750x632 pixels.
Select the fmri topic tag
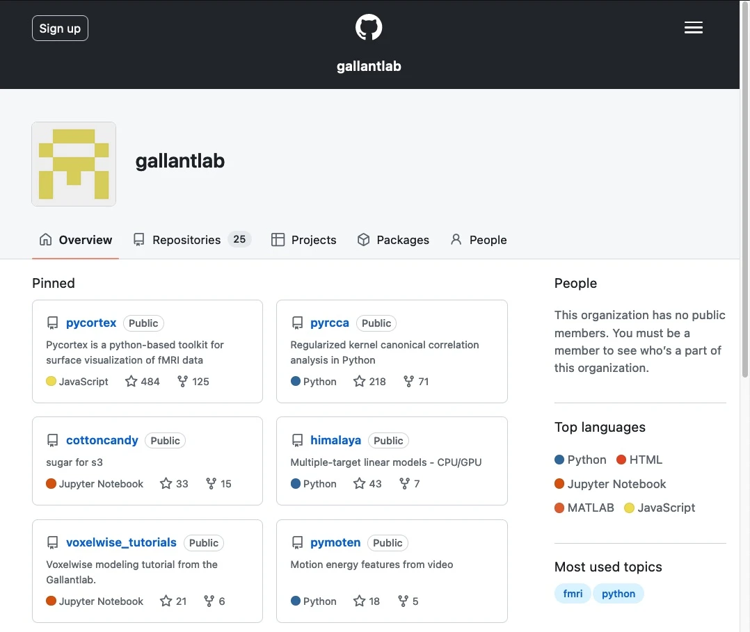pyautogui.click(x=572, y=593)
